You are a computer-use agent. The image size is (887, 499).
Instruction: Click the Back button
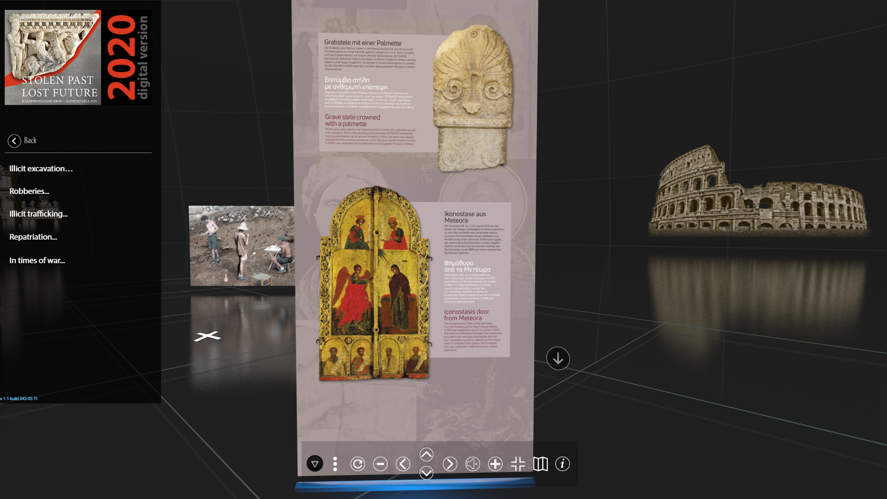[x=22, y=140]
